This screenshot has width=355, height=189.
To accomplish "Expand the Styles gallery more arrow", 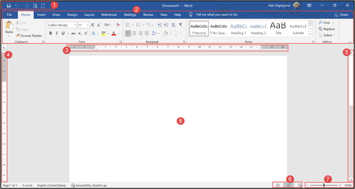I will pyautogui.click(x=311, y=34).
